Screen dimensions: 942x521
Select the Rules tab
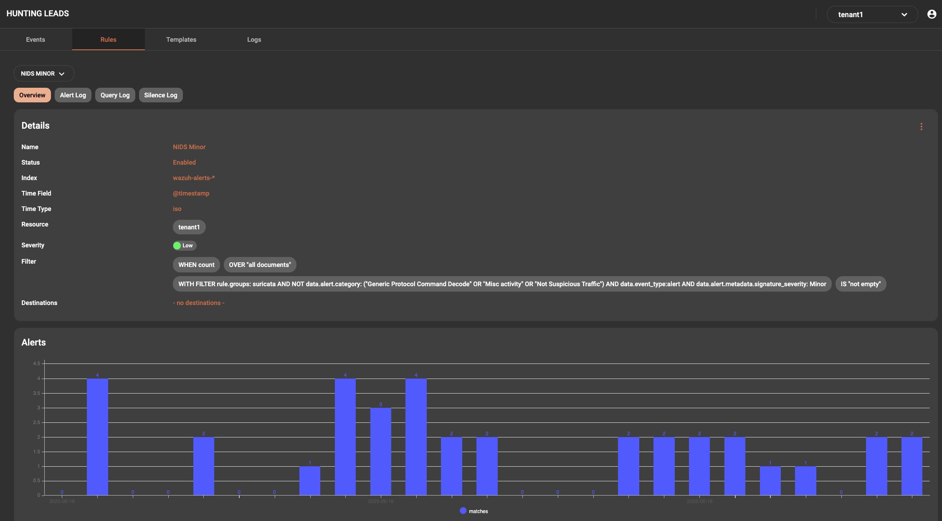108,40
